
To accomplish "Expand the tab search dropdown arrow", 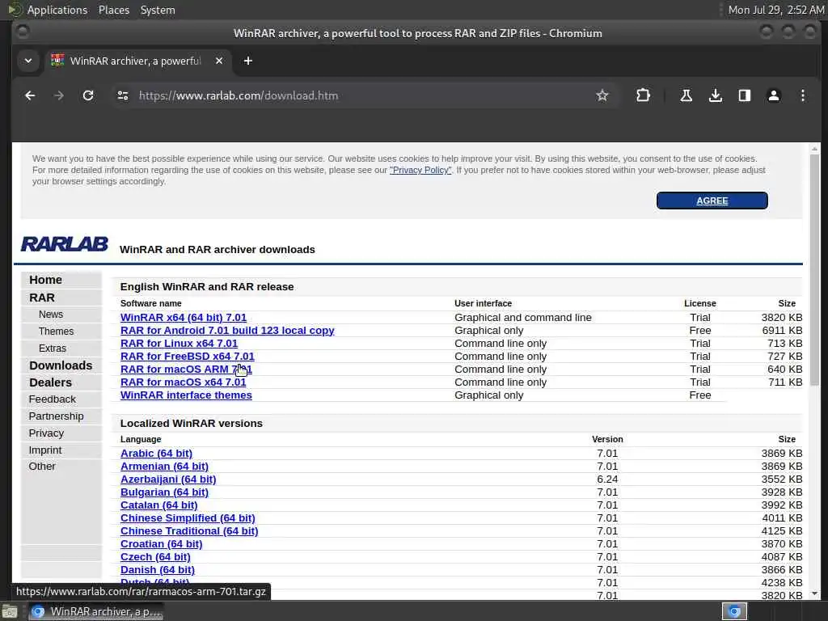I will pos(28,61).
